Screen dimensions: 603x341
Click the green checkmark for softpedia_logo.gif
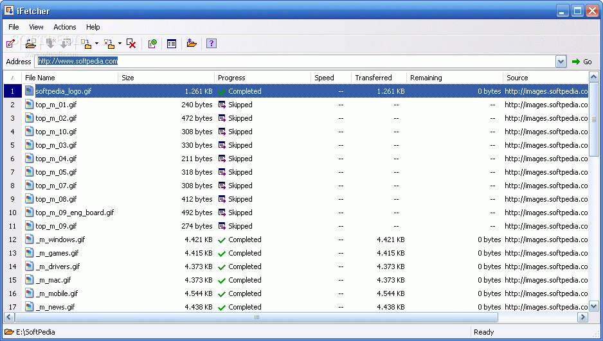[x=222, y=91]
